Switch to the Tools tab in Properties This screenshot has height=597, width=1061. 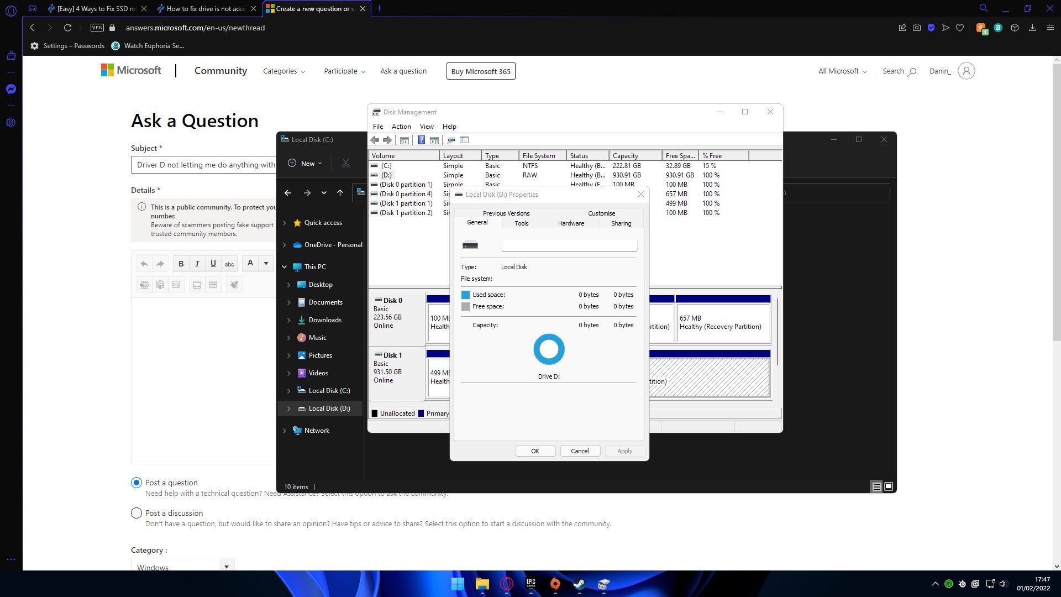click(521, 223)
